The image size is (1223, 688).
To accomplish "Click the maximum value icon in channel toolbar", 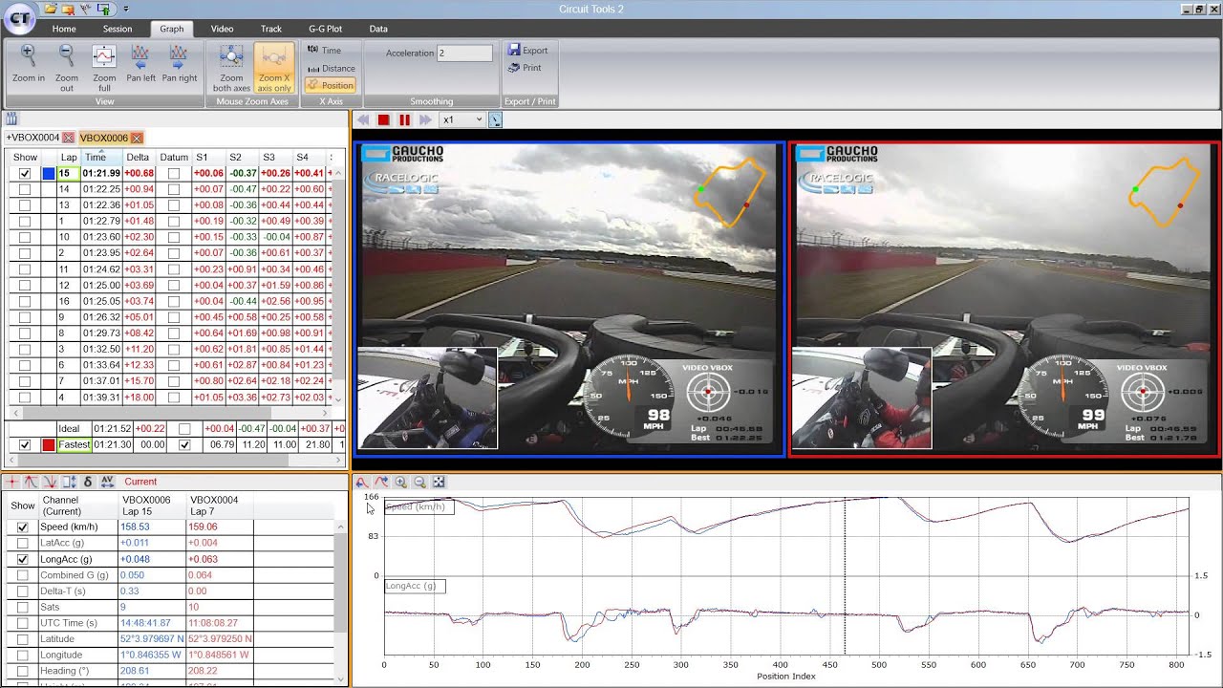I will [31, 482].
